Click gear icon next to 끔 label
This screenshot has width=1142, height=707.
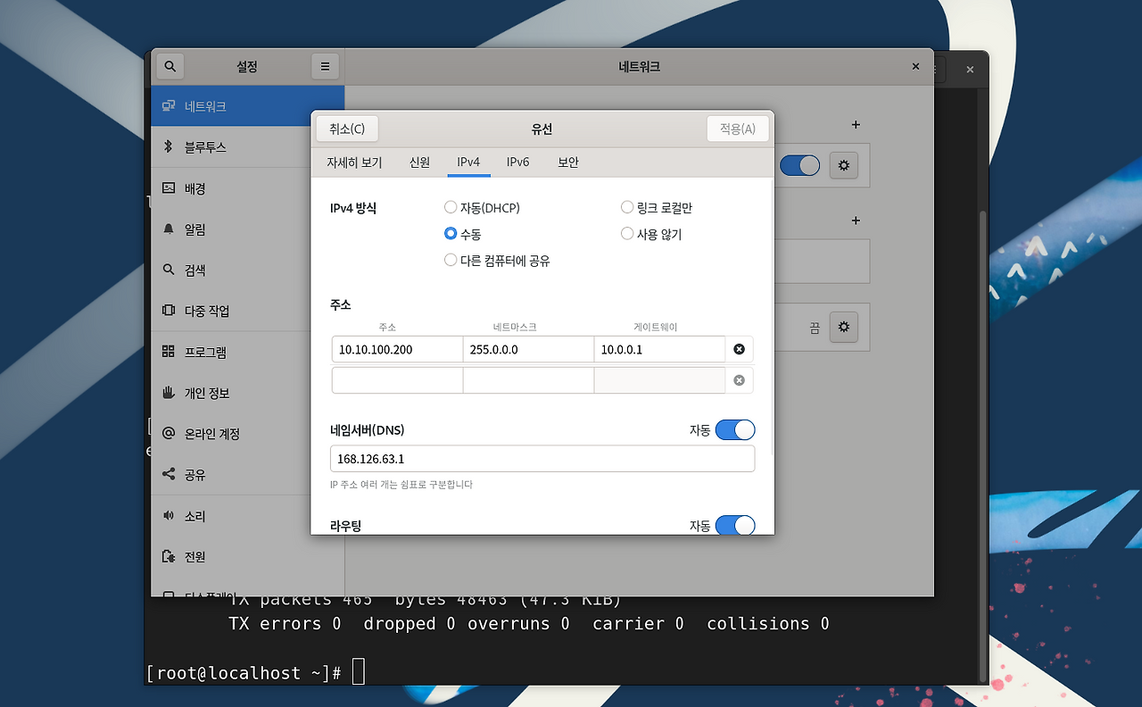tap(843, 327)
